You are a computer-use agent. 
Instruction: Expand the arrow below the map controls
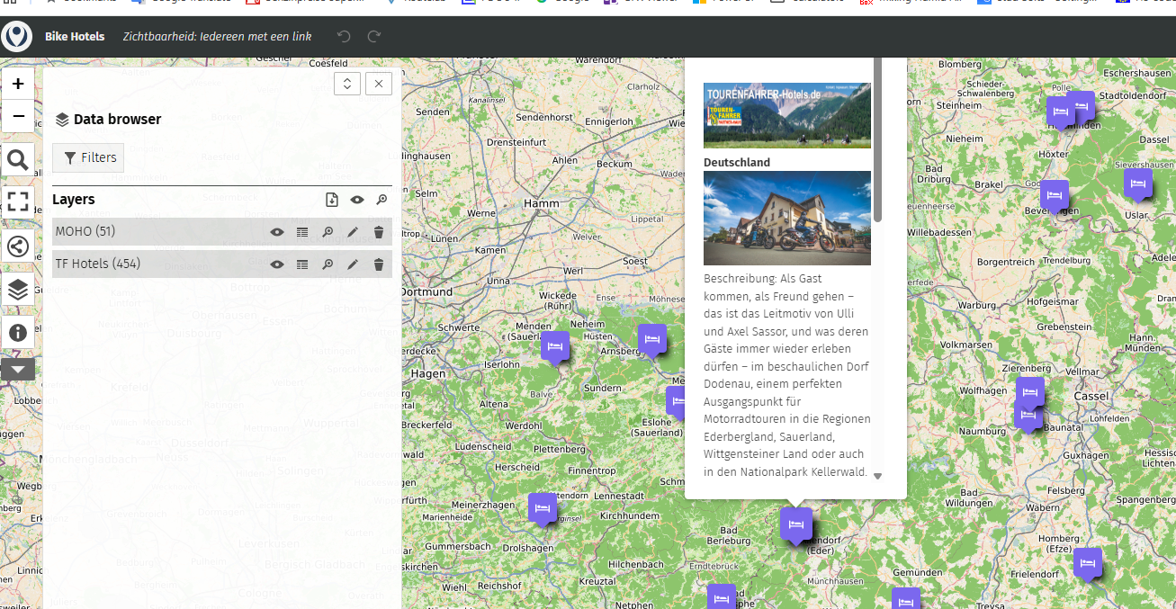pos(18,369)
